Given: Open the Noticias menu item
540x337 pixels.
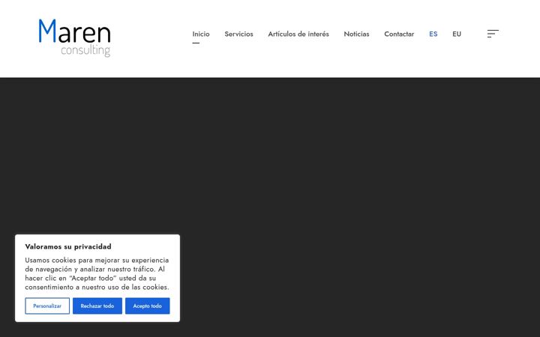Looking at the screenshot, I should 356,34.
